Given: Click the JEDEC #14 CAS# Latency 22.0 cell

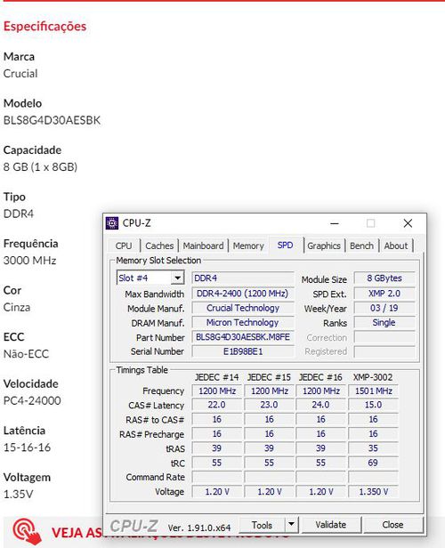Looking at the screenshot, I should pyautogui.click(x=217, y=405).
